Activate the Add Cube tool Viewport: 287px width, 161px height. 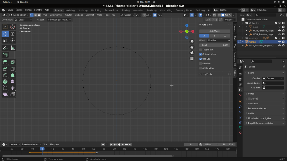[x=5, y=55]
